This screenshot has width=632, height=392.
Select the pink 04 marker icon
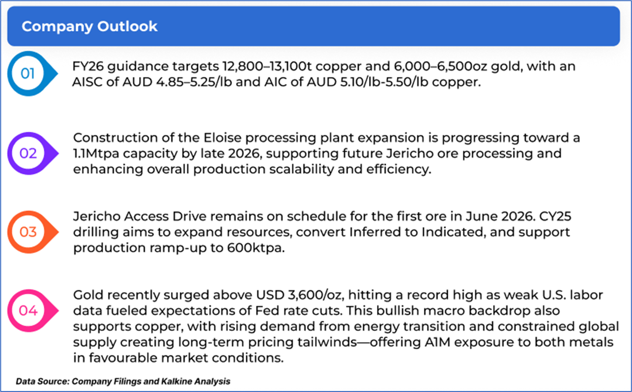(28, 311)
